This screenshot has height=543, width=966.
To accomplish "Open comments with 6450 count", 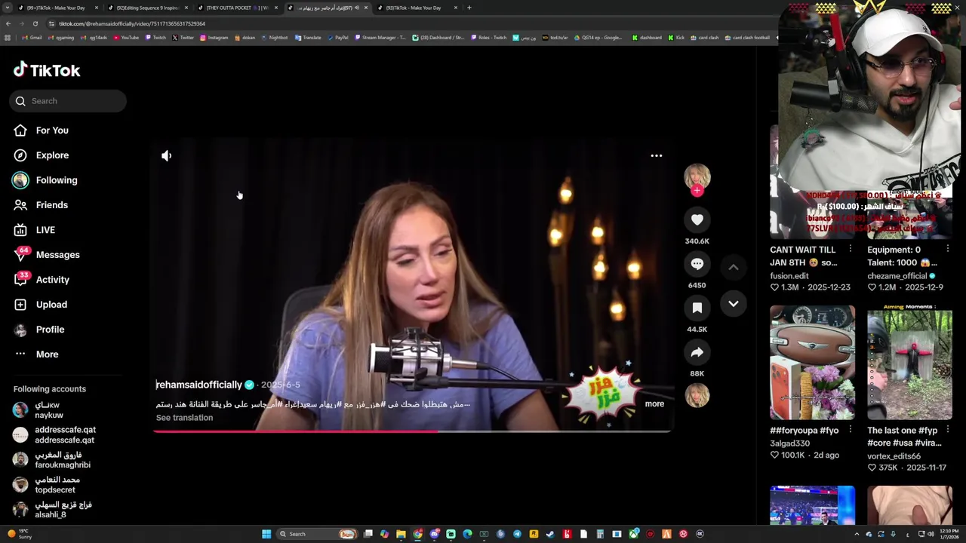I will [697, 264].
